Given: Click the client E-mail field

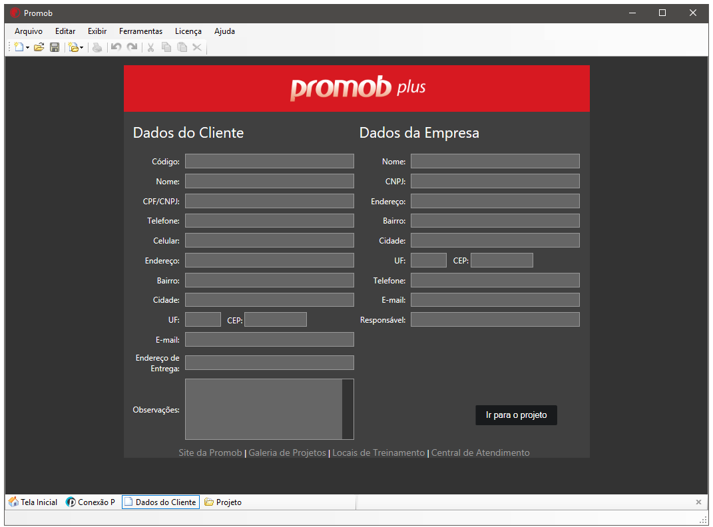Looking at the screenshot, I should click(x=269, y=339).
